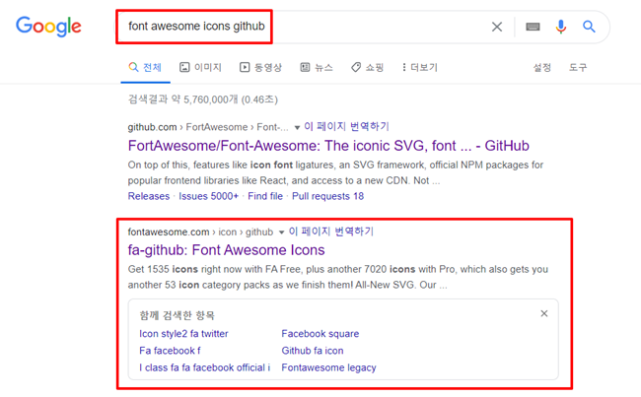Search for 'Github fa icon'
This screenshot has width=641, height=397.
[x=313, y=351]
